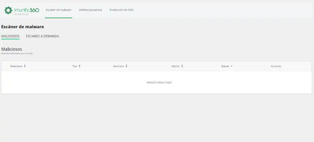314x142 pixels.
Task: Click the NINGÚN RESULTADO empty table message
Action: 159,83
